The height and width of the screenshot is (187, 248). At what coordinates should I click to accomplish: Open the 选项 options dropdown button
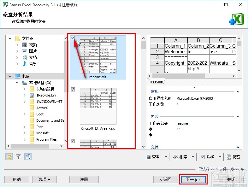[x=44, y=179]
